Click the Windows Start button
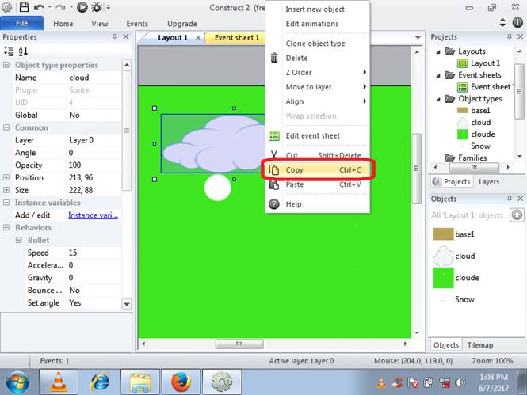This screenshot has height=395, width=527. tap(17, 382)
